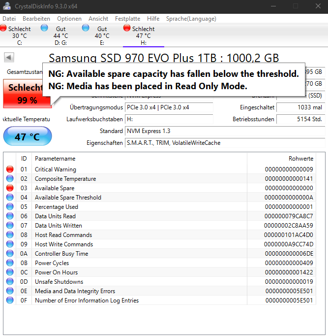Click the Schlecht 99 % health status button

point(27,94)
